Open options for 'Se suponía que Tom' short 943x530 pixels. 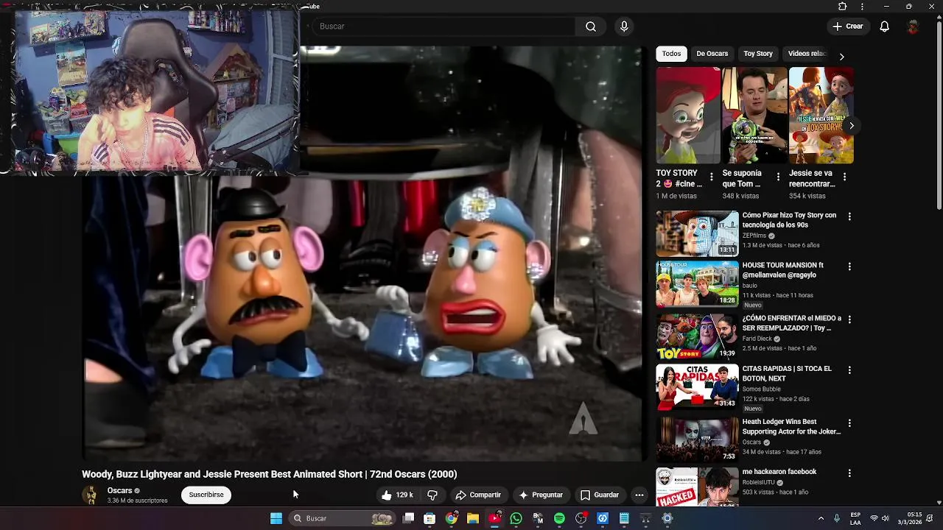(x=778, y=177)
